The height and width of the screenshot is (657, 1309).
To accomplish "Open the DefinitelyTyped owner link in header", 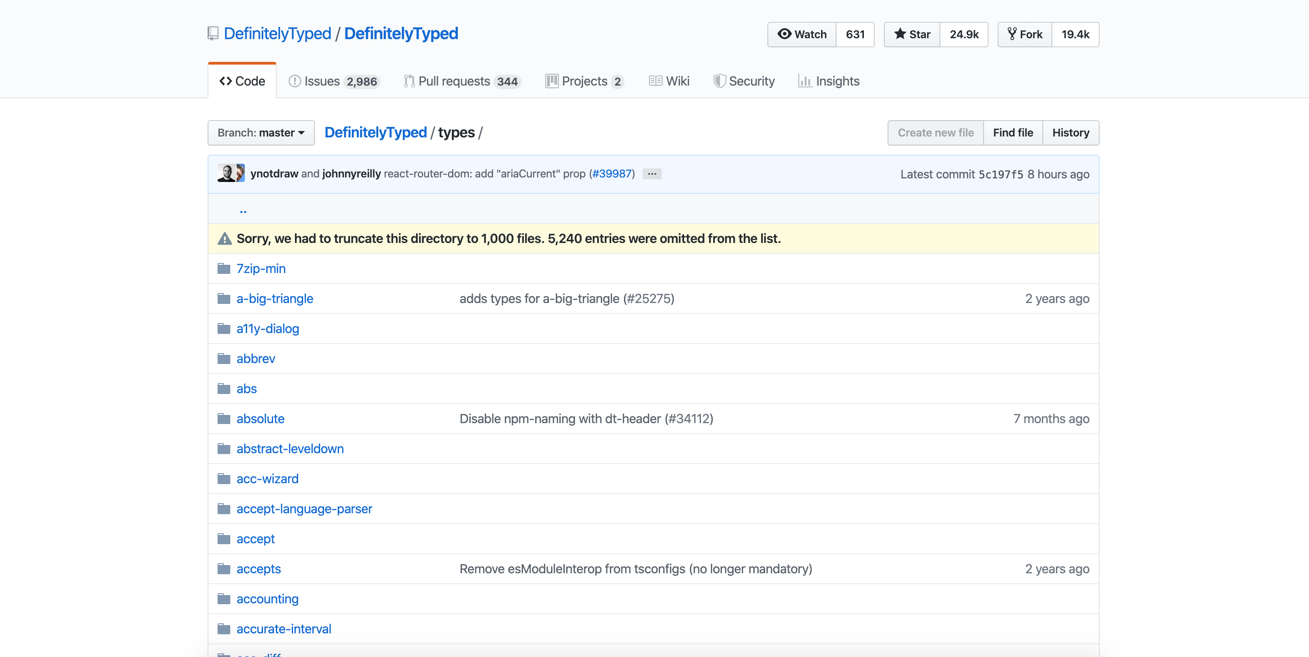I will click(x=278, y=34).
